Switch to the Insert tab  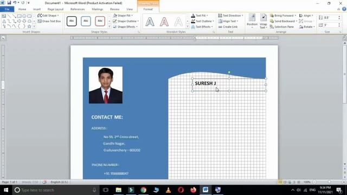37,9
